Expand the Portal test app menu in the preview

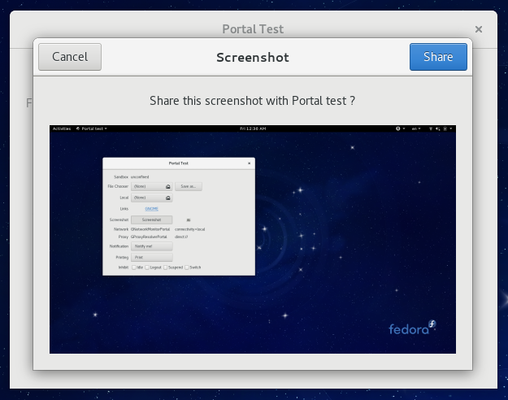pyautogui.click(x=90, y=128)
